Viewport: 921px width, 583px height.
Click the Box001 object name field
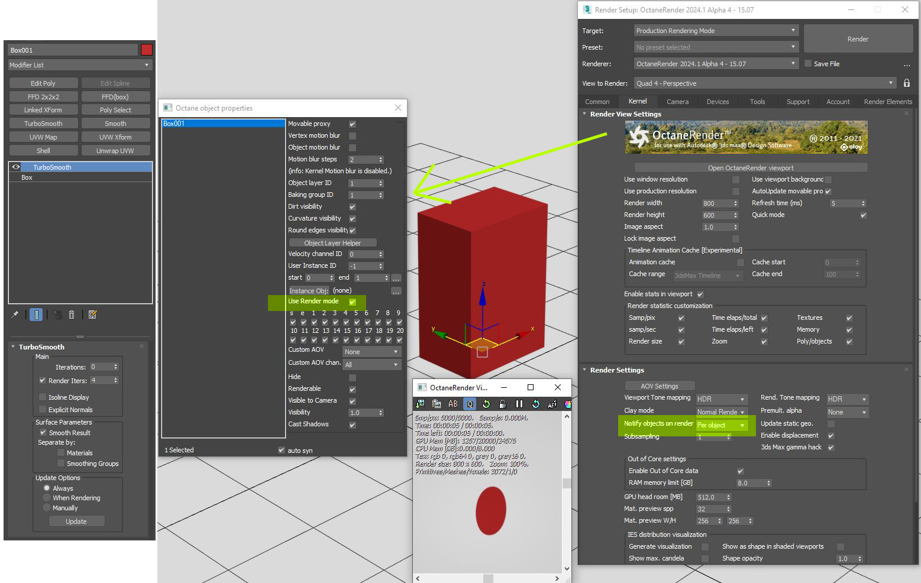click(73, 50)
